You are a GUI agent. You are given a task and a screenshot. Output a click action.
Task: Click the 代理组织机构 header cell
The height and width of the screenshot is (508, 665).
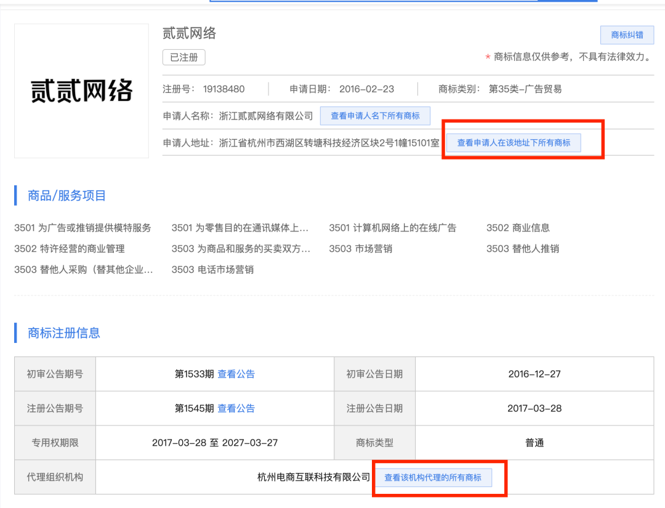pos(55,477)
